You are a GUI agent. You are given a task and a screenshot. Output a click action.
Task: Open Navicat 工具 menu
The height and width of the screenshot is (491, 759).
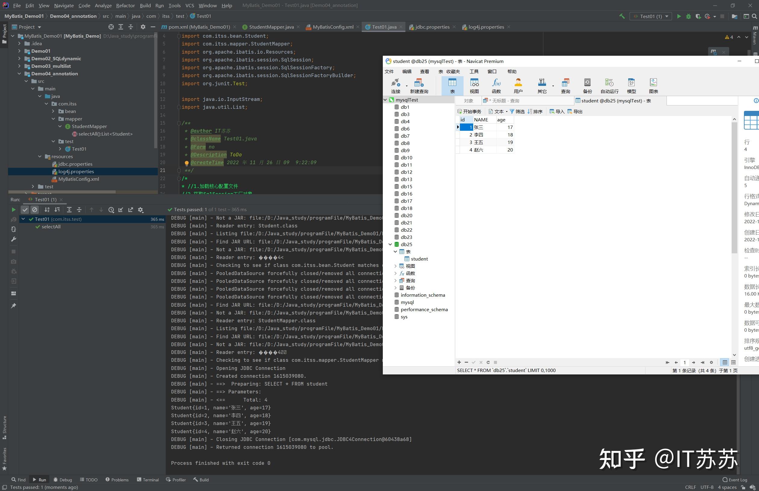click(x=474, y=71)
